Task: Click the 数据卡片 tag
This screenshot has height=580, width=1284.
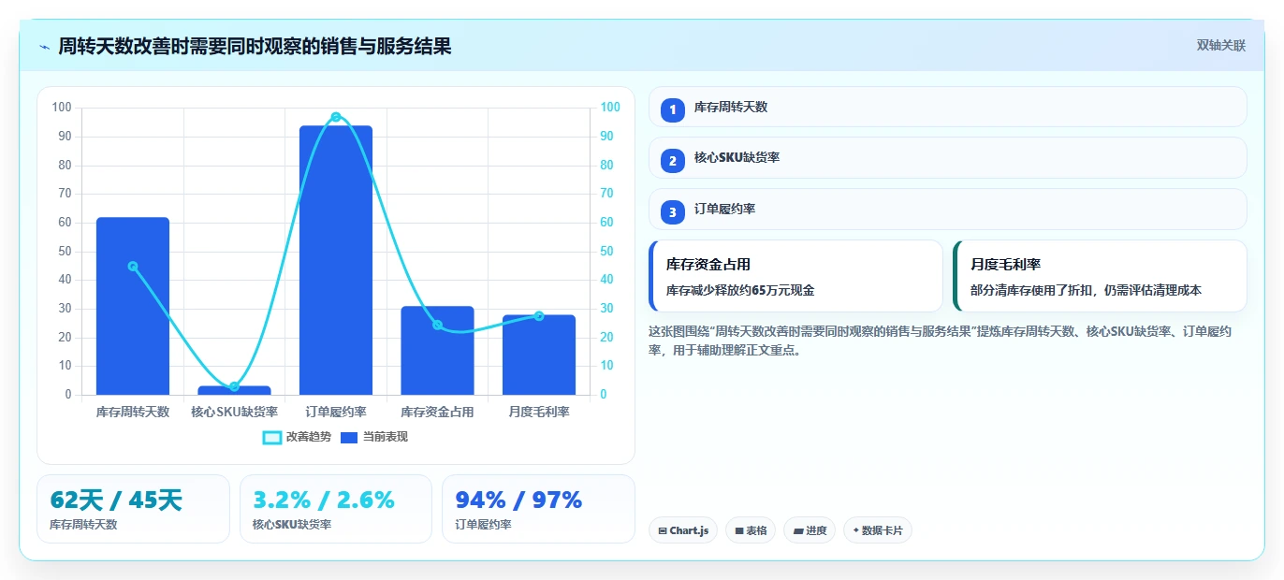Action: click(878, 530)
